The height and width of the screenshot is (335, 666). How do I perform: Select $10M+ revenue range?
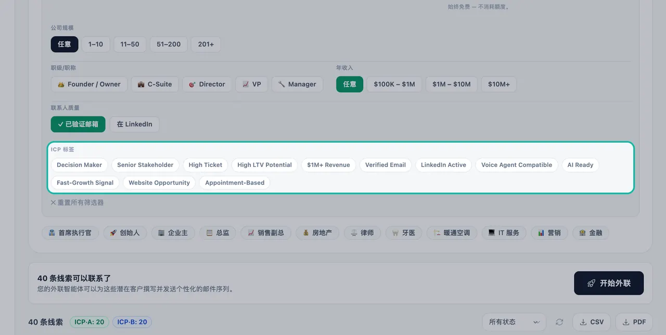click(x=499, y=84)
